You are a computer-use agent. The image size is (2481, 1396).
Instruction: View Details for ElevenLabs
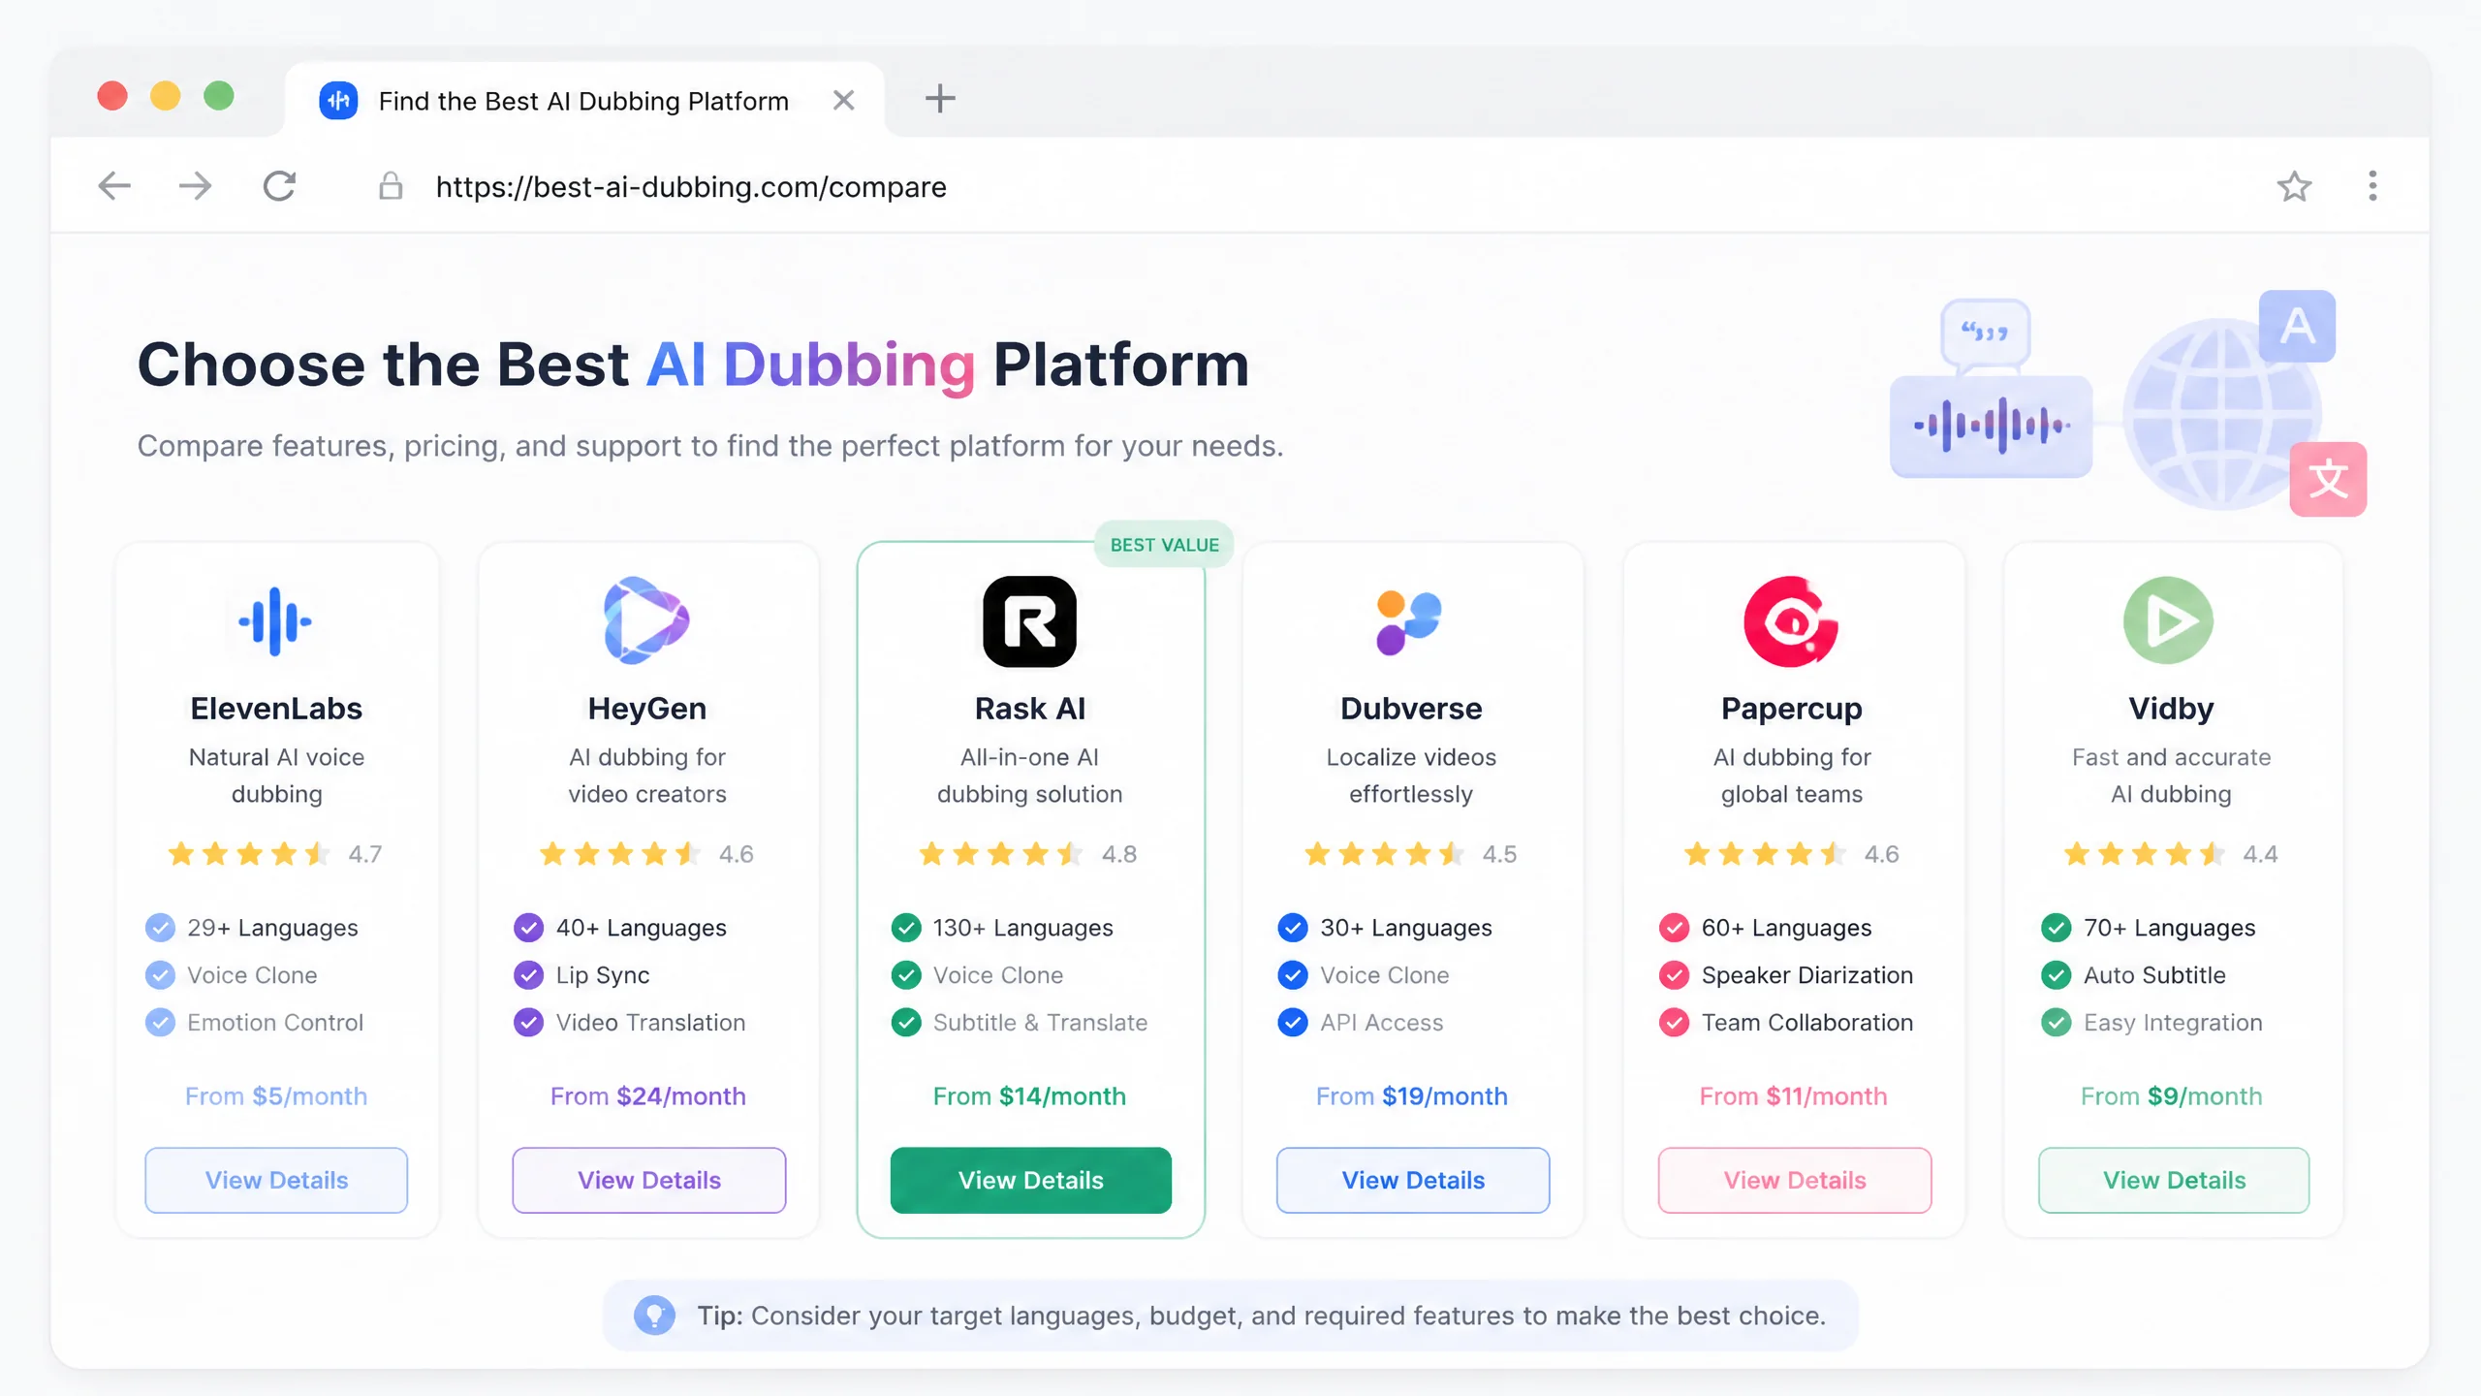[x=276, y=1180]
